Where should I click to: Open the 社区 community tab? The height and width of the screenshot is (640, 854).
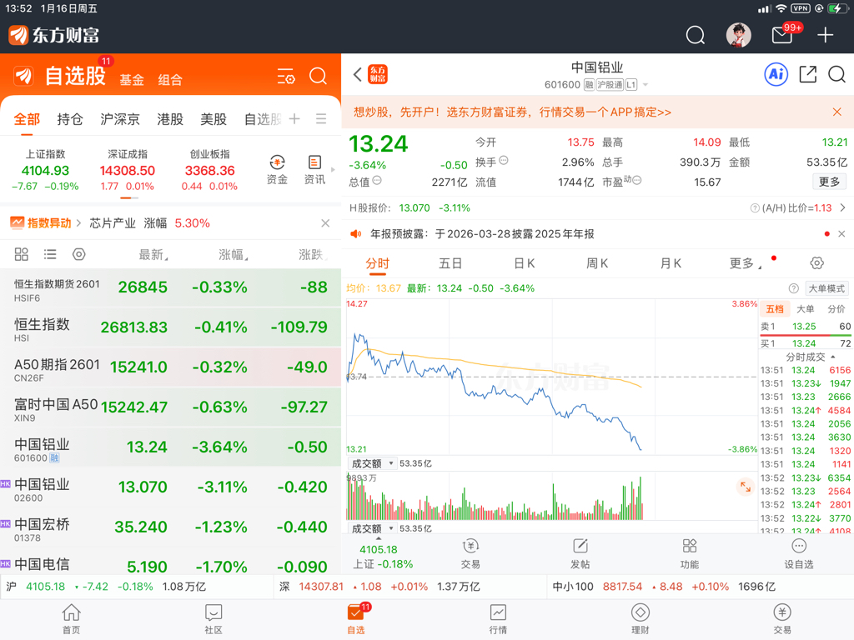tap(213, 619)
